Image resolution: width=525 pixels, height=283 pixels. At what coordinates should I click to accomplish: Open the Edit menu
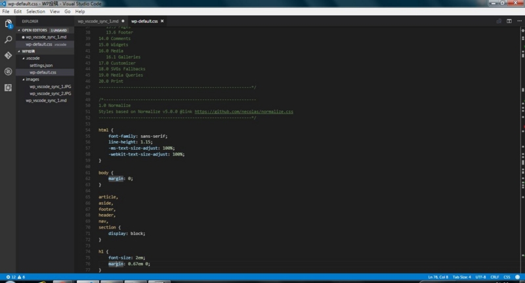[18, 11]
